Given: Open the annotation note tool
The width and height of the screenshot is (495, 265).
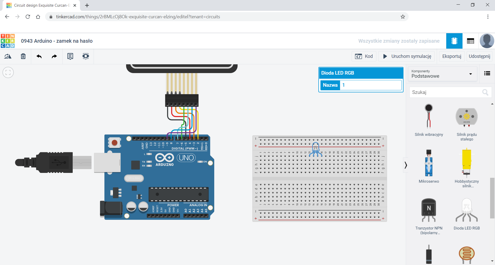Looking at the screenshot, I should coord(70,56).
